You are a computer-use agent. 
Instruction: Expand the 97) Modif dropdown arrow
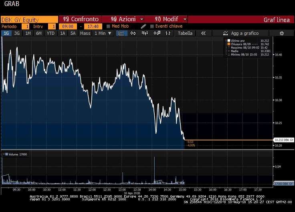185,19
